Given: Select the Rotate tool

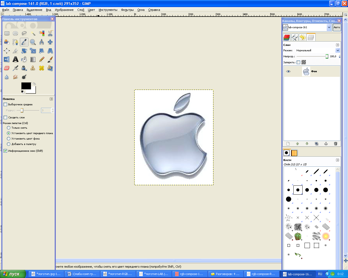Looking at the screenshot, I should (24, 51).
